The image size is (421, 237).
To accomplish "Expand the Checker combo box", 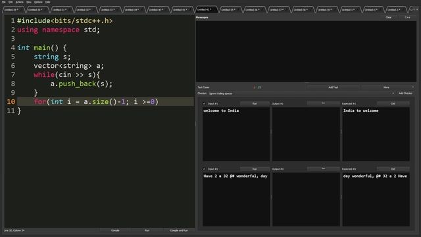I will click(301, 93).
